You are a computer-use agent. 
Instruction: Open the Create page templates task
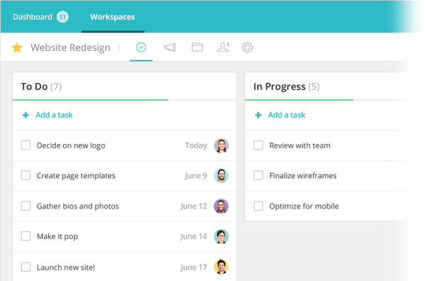[x=76, y=176]
